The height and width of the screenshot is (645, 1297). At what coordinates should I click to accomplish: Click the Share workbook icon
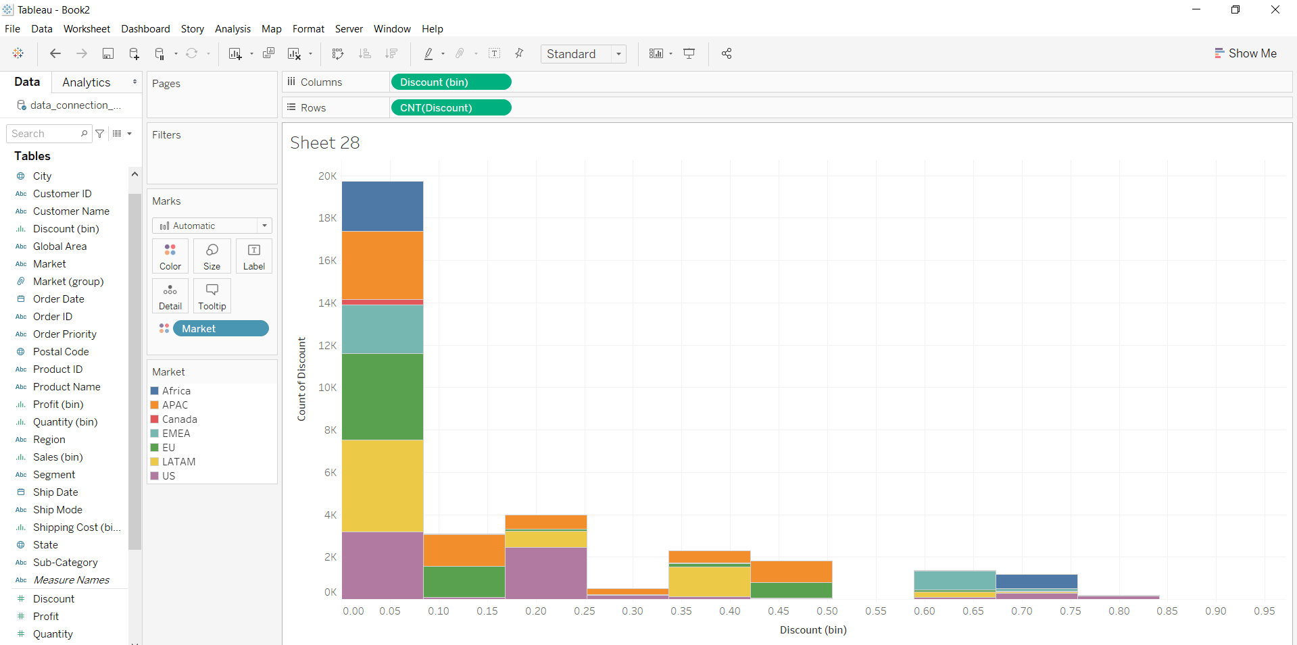pyautogui.click(x=727, y=53)
